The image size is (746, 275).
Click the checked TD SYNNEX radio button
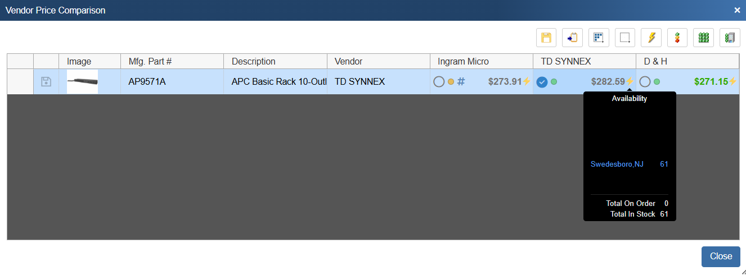tap(542, 82)
